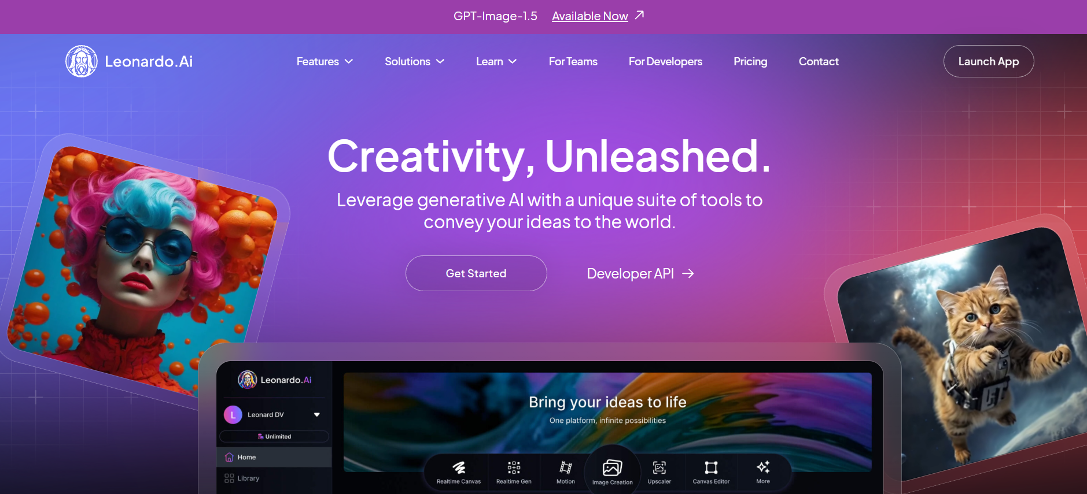The image size is (1087, 494).
Task: Click the Home icon in the sidebar
Action: point(230,457)
